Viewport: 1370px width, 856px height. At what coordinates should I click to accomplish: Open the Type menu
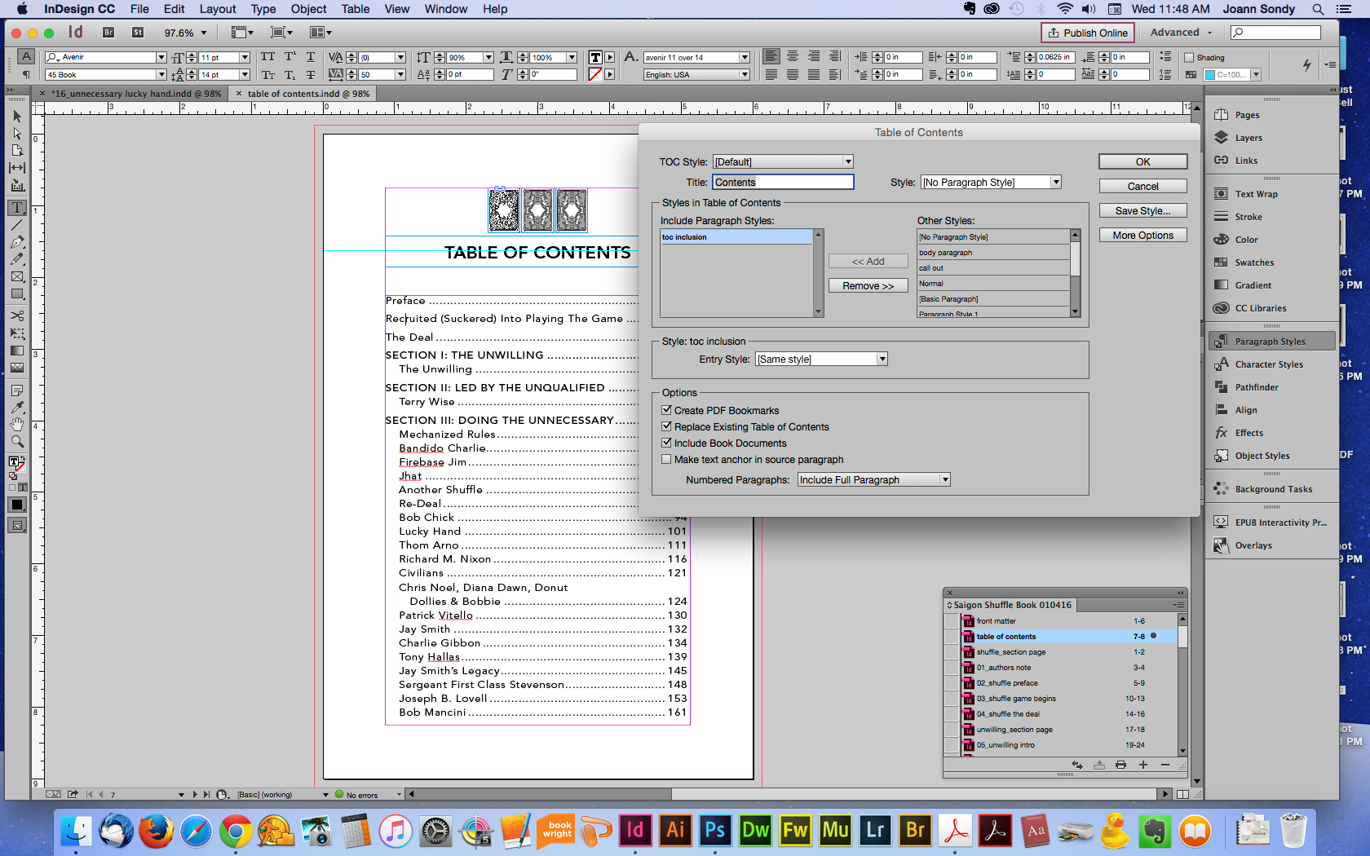[263, 9]
